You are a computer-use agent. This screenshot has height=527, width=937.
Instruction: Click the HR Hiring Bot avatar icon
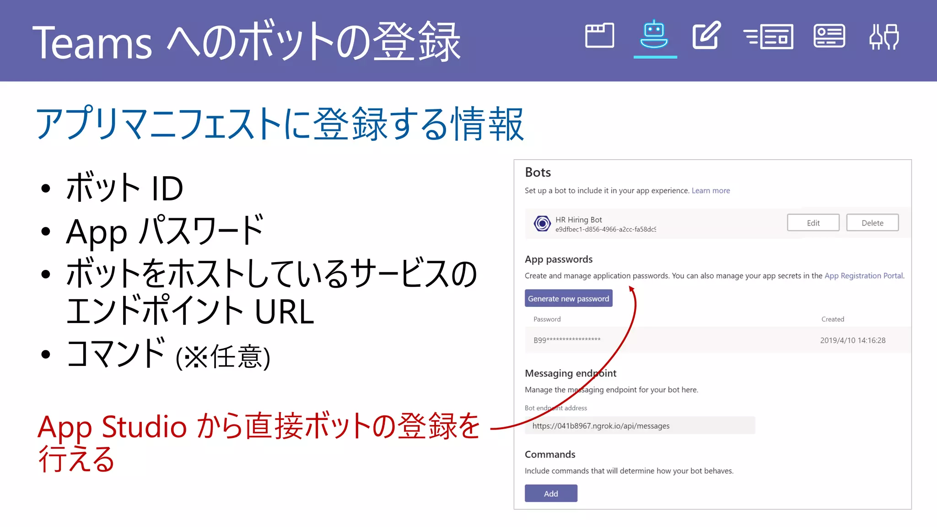click(542, 223)
